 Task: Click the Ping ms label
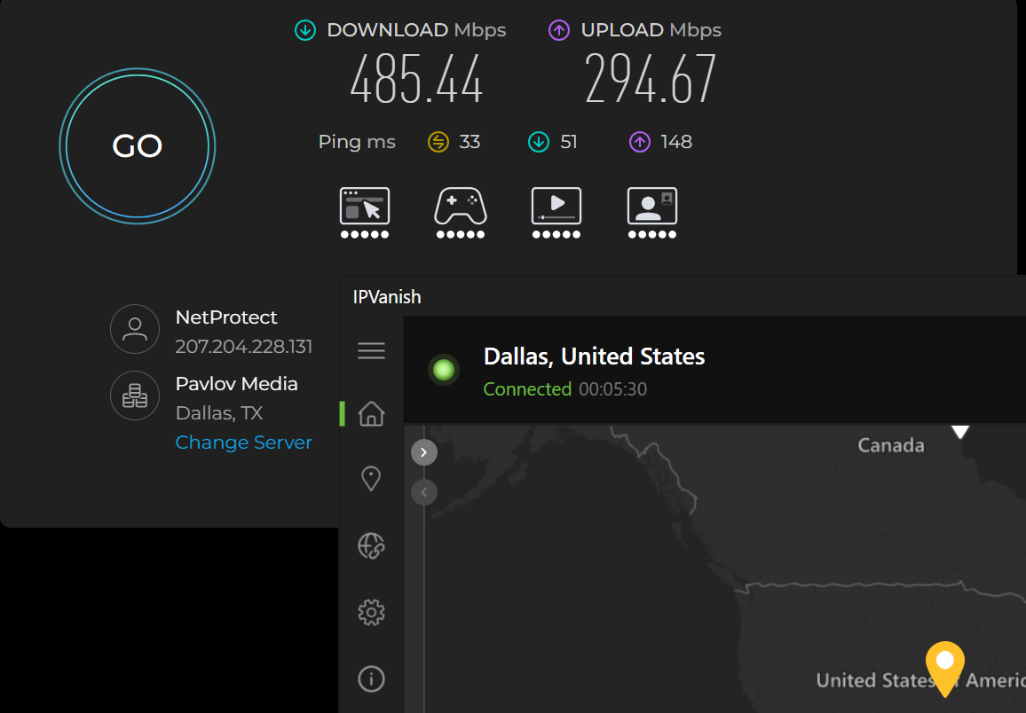(357, 142)
